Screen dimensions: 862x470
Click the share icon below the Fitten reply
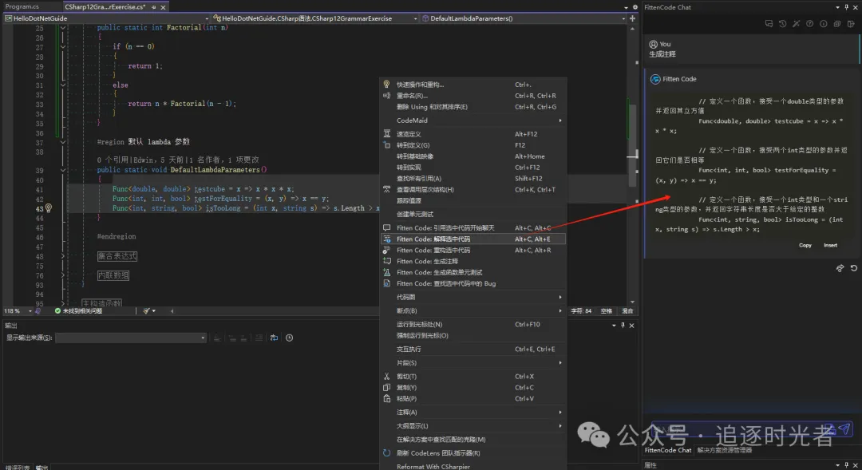click(x=840, y=268)
